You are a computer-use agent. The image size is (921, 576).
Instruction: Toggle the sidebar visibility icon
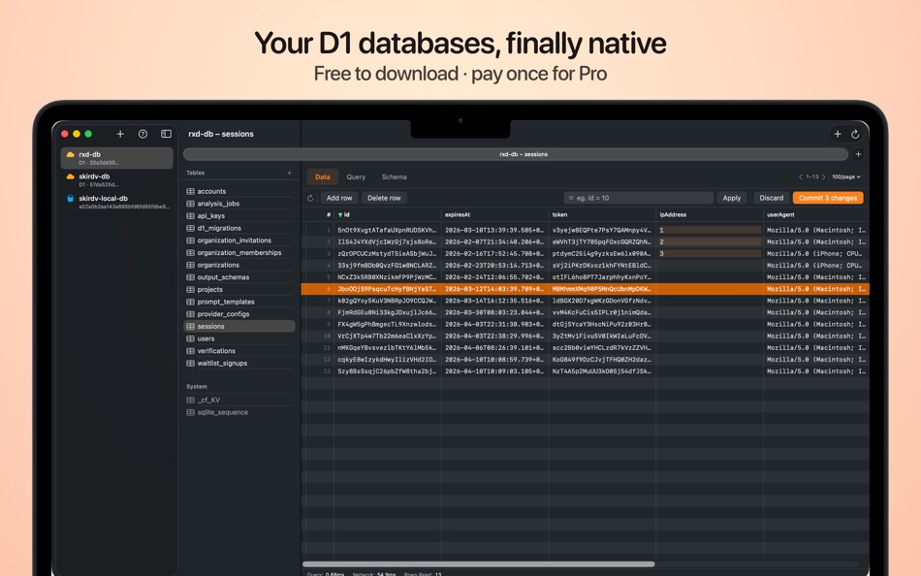point(166,133)
